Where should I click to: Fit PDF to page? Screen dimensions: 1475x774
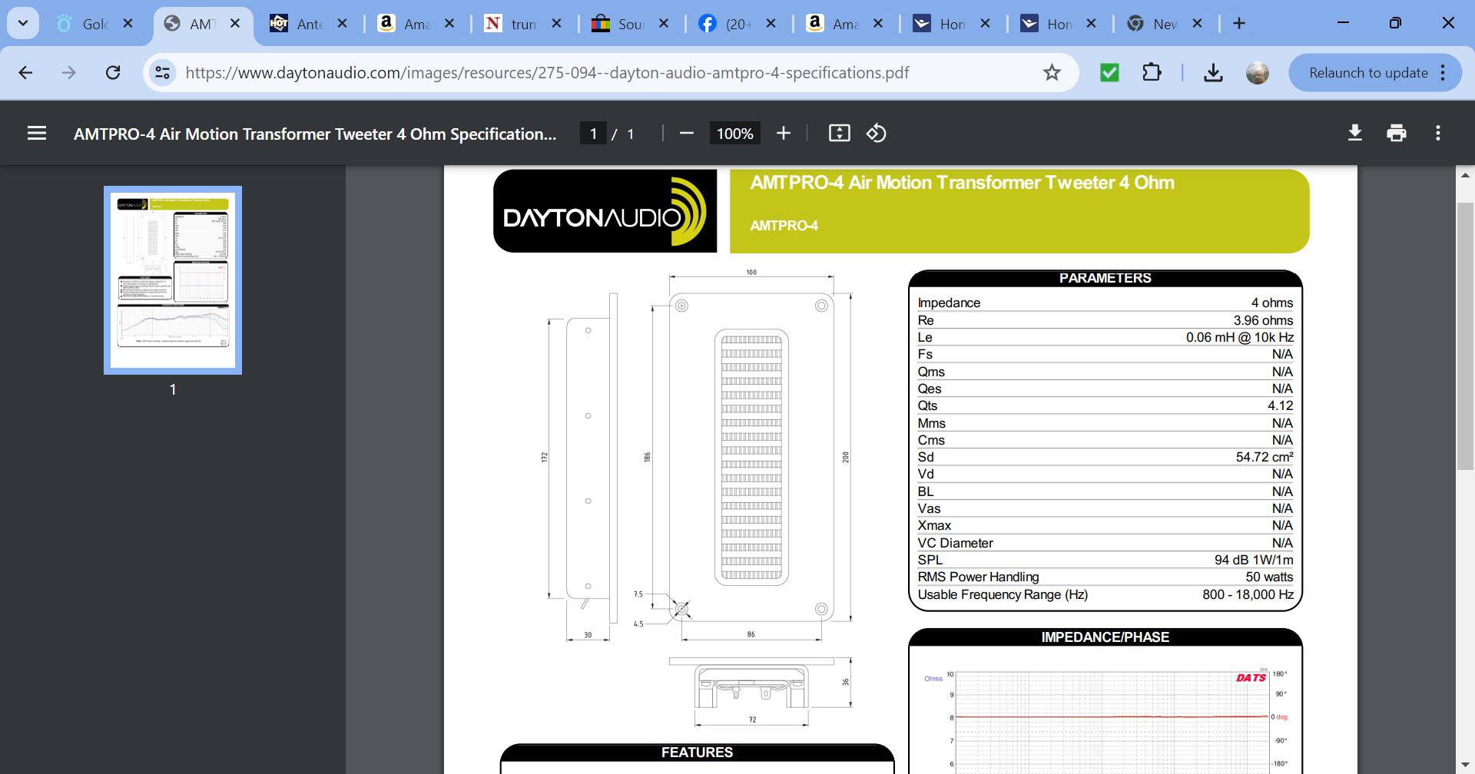840,134
